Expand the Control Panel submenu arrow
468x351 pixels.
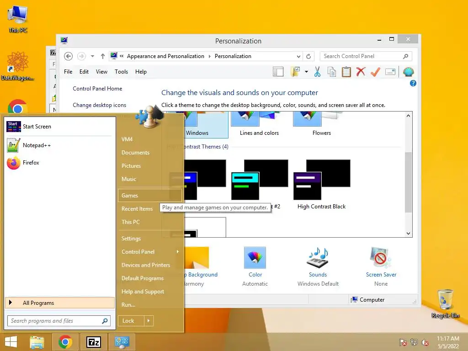click(178, 252)
